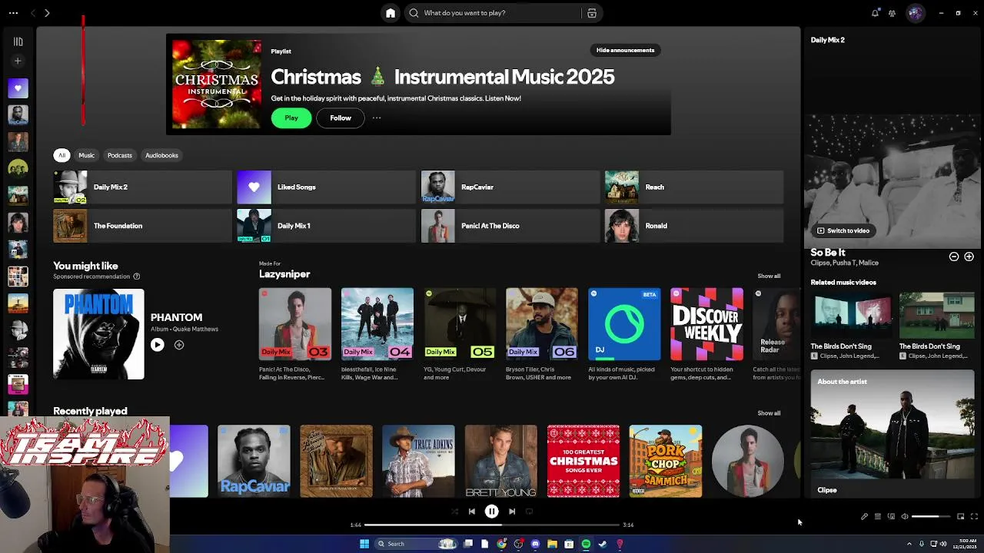Screen dimensions: 984x553
Task: Pause the current song
Action: (x=491, y=512)
